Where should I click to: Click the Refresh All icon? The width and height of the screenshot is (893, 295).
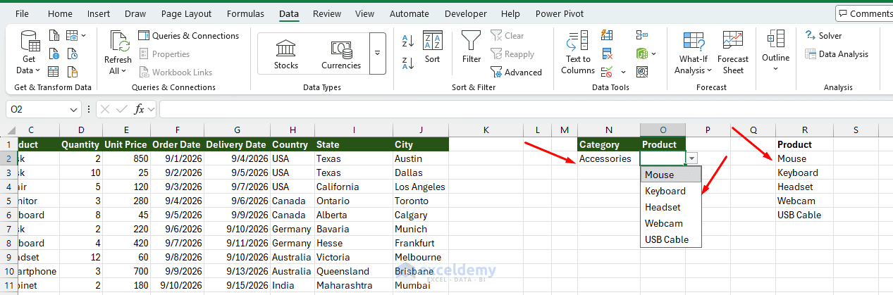118,53
